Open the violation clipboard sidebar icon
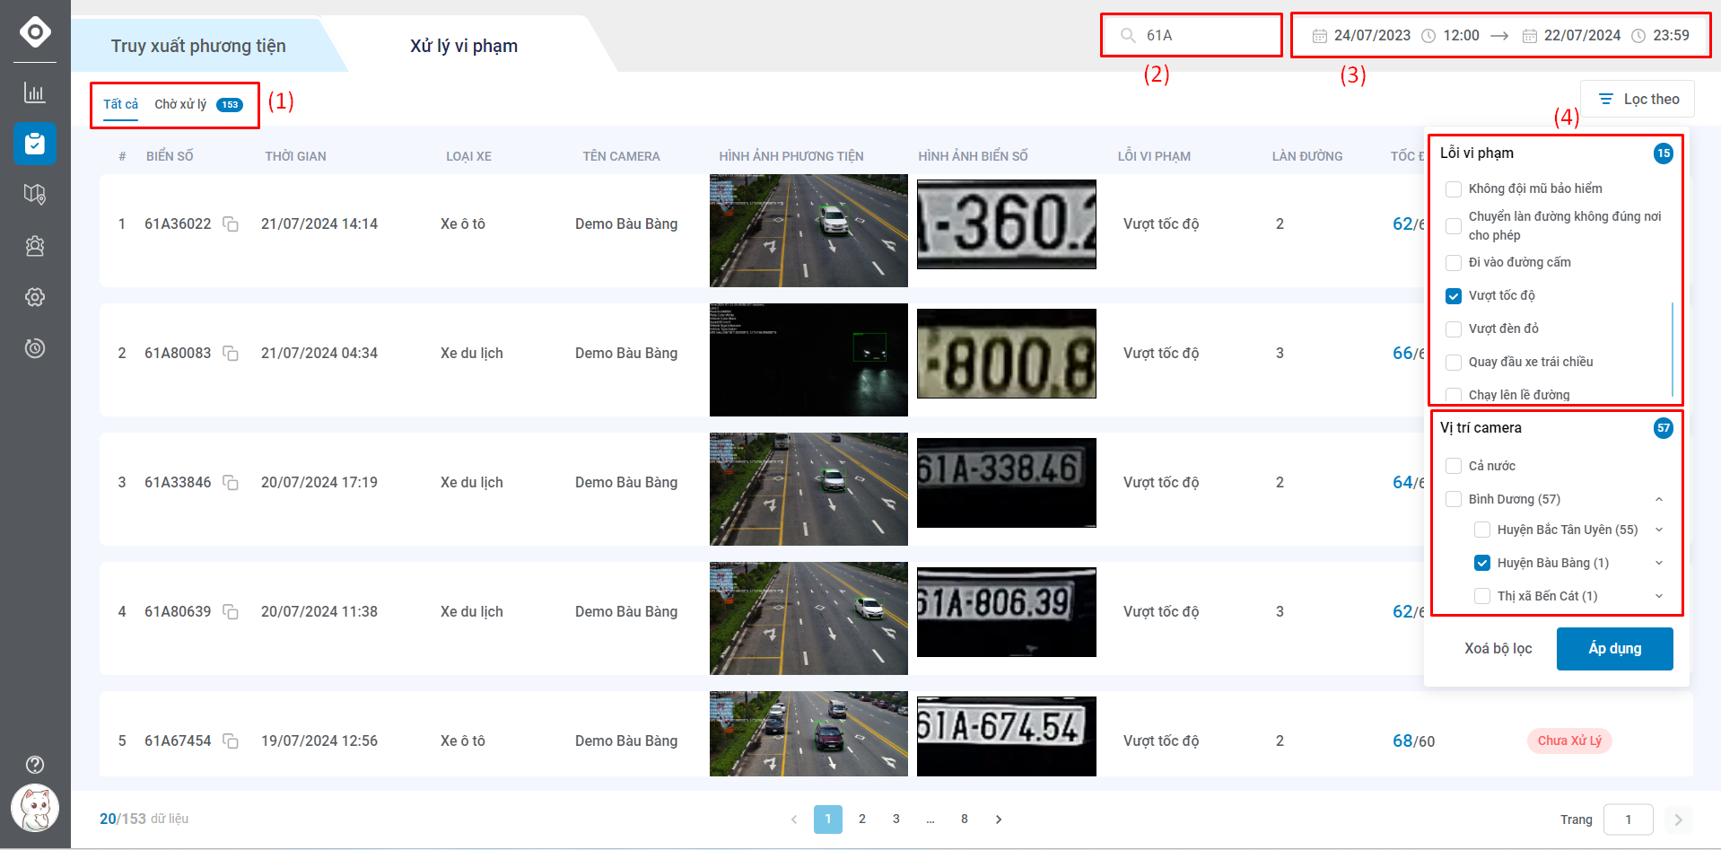The height and width of the screenshot is (850, 1721). point(35,144)
